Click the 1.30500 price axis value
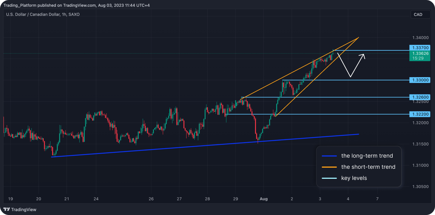This screenshot has height=215, width=435. [420, 187]
